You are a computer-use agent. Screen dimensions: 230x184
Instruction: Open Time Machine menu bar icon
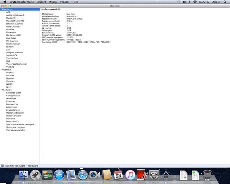coord(179,2)
